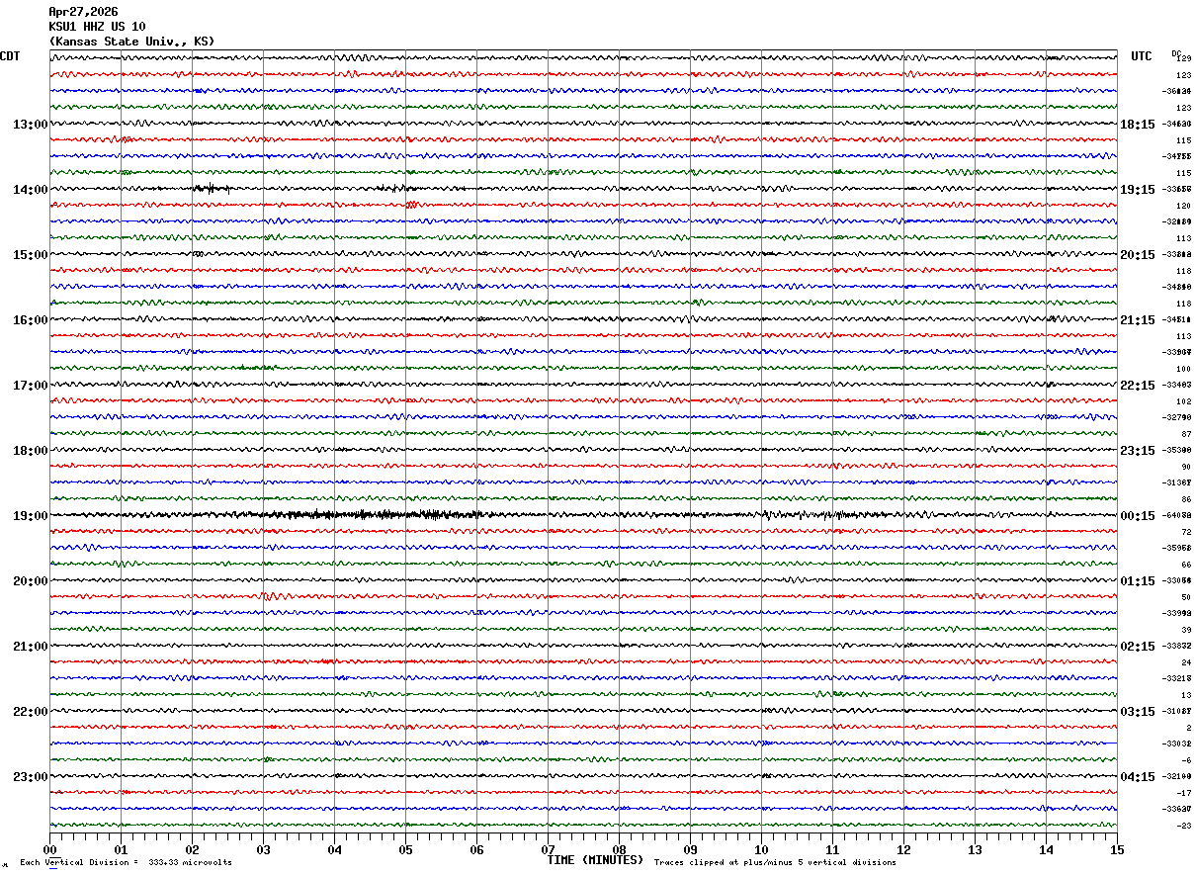Select the 13:00 CDT row label
Image resolution: width=1196 pixels, height=876 pixels.
coord(30,125)
